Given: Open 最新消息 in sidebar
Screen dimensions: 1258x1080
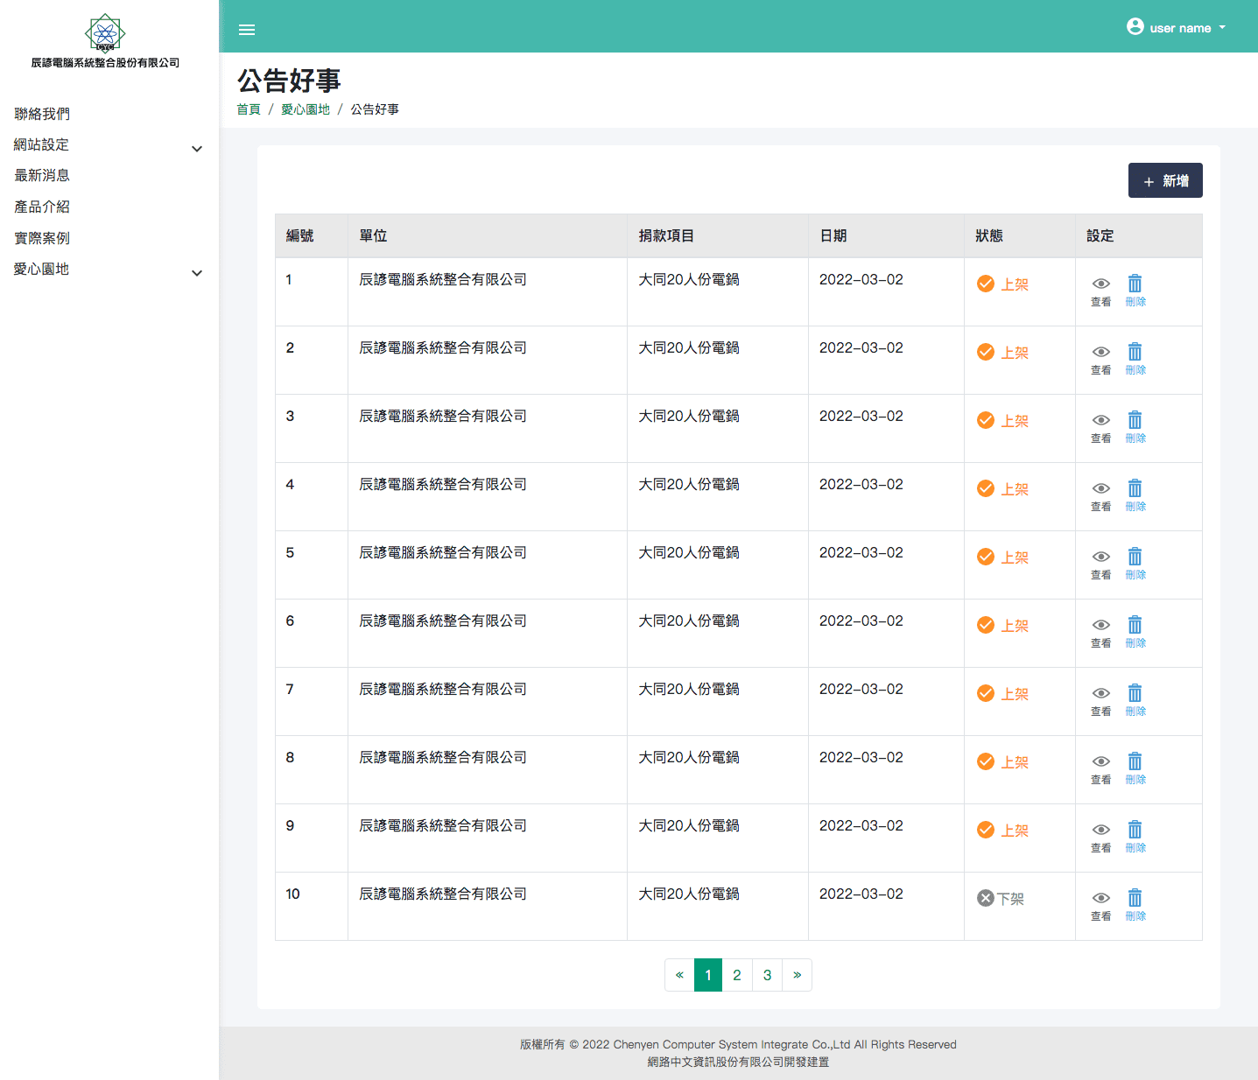Looking at the screenshot, I should (x=42, y=175).
